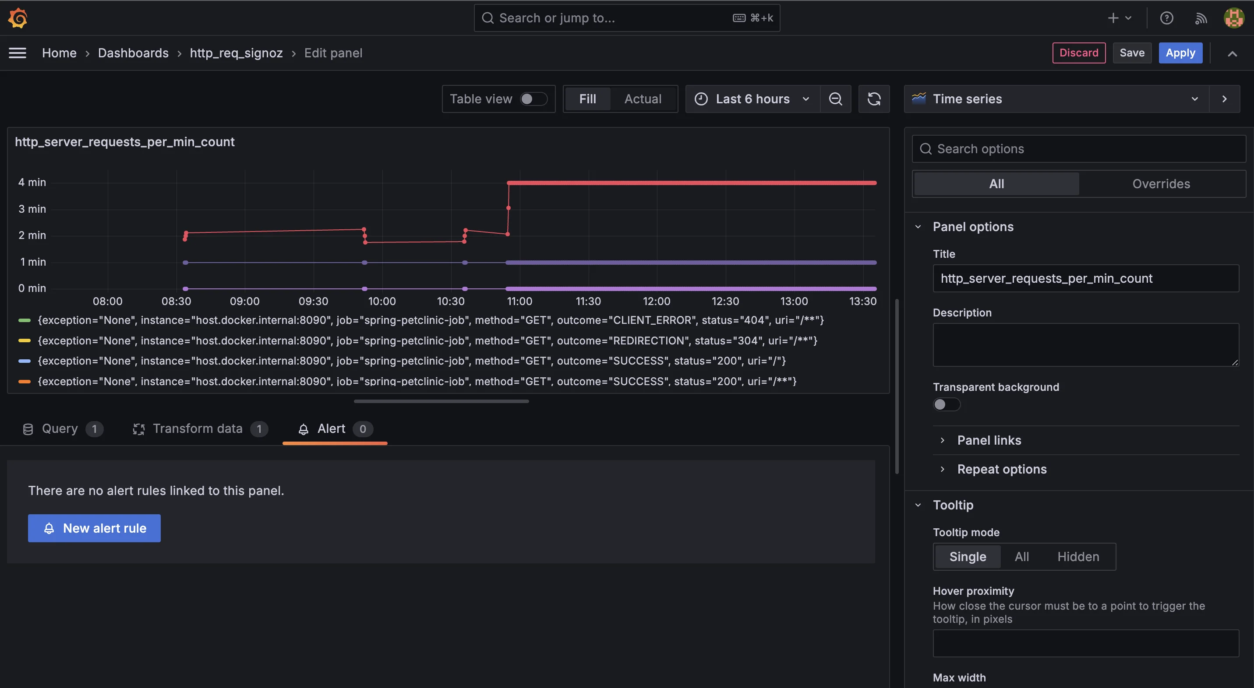Screen dimensions: 1254x688
Task: Click the keyboard shortcut icon in search
Action: 739,18
